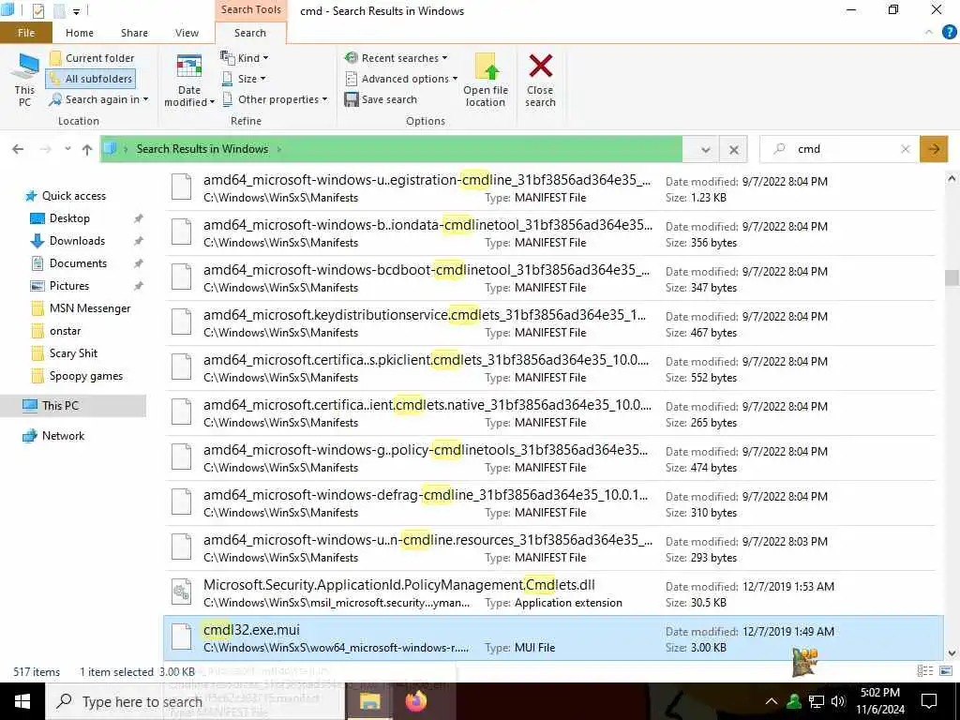Select Current folder search location
The height and width of the screenshot is (720, 960).
(x=92, y=58)
